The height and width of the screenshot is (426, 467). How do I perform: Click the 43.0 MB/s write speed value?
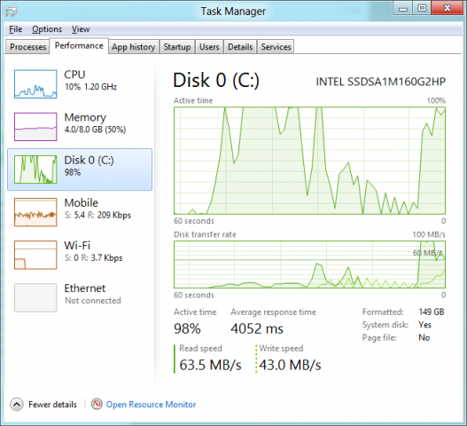(x=290, y=365)
